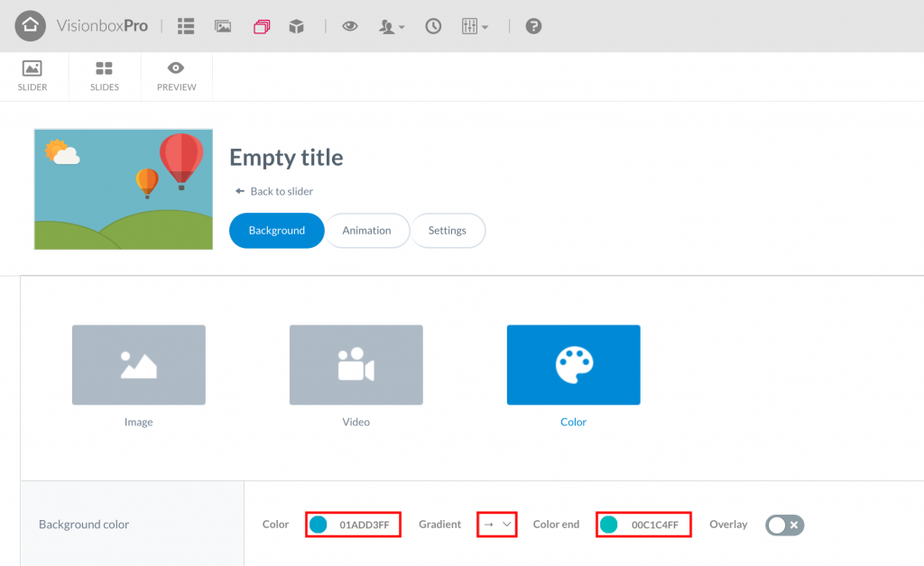Screen dimensions: 924x566
Task: Click the Image label under the tile
Action: 138,422
